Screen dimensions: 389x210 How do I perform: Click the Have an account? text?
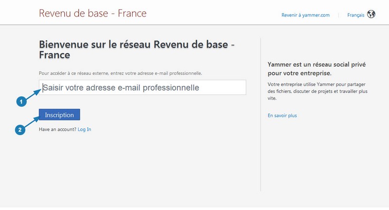pyautogui.click(x=57, y=129)
